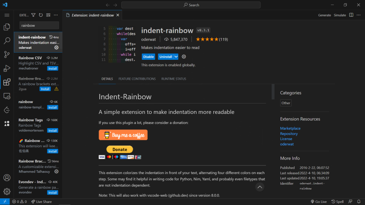Open errors and warnings in status bar
This screenshot has width=365, height=205.
(20, 201)
